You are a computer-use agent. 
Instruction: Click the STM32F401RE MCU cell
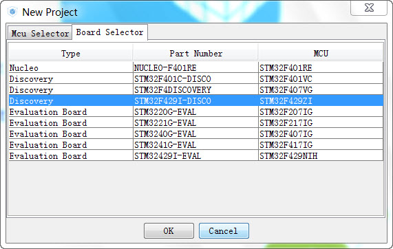[321, 67]
